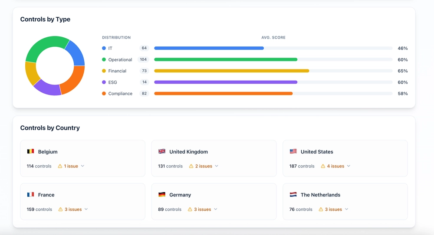
Task: Click the United States flag icon
Action: pos(293,152)
